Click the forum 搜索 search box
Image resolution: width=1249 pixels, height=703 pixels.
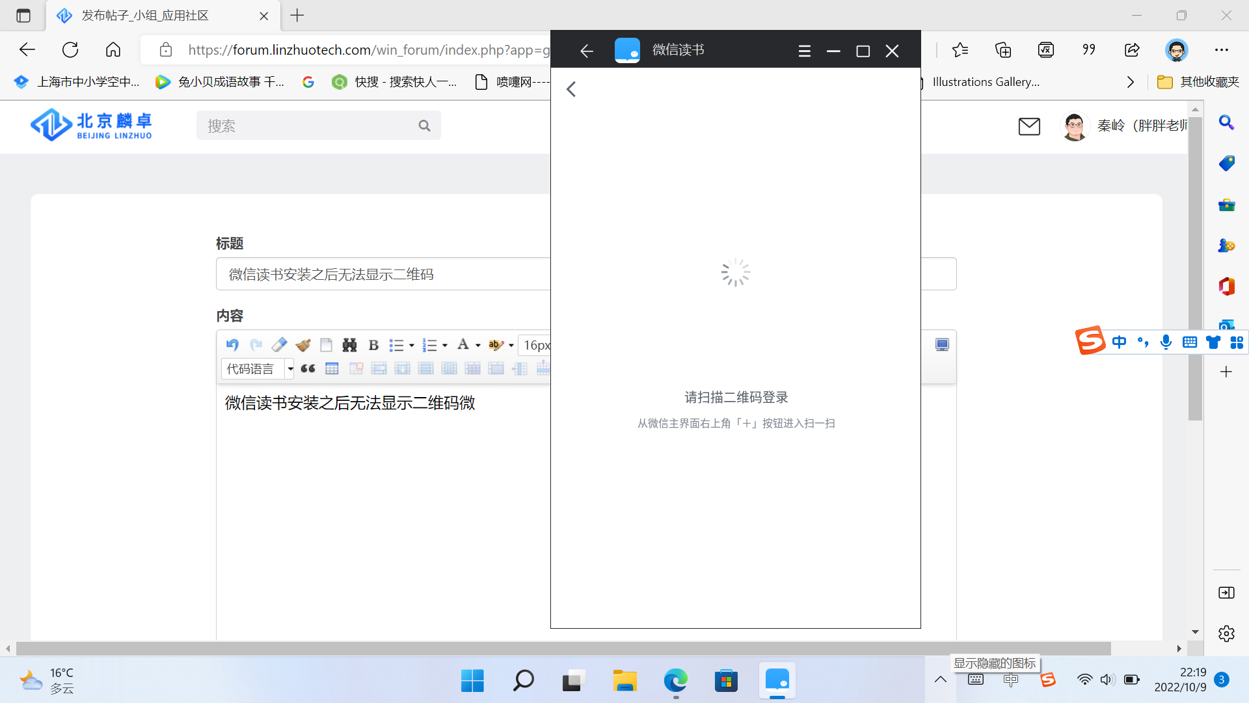[x=318, y=126]
